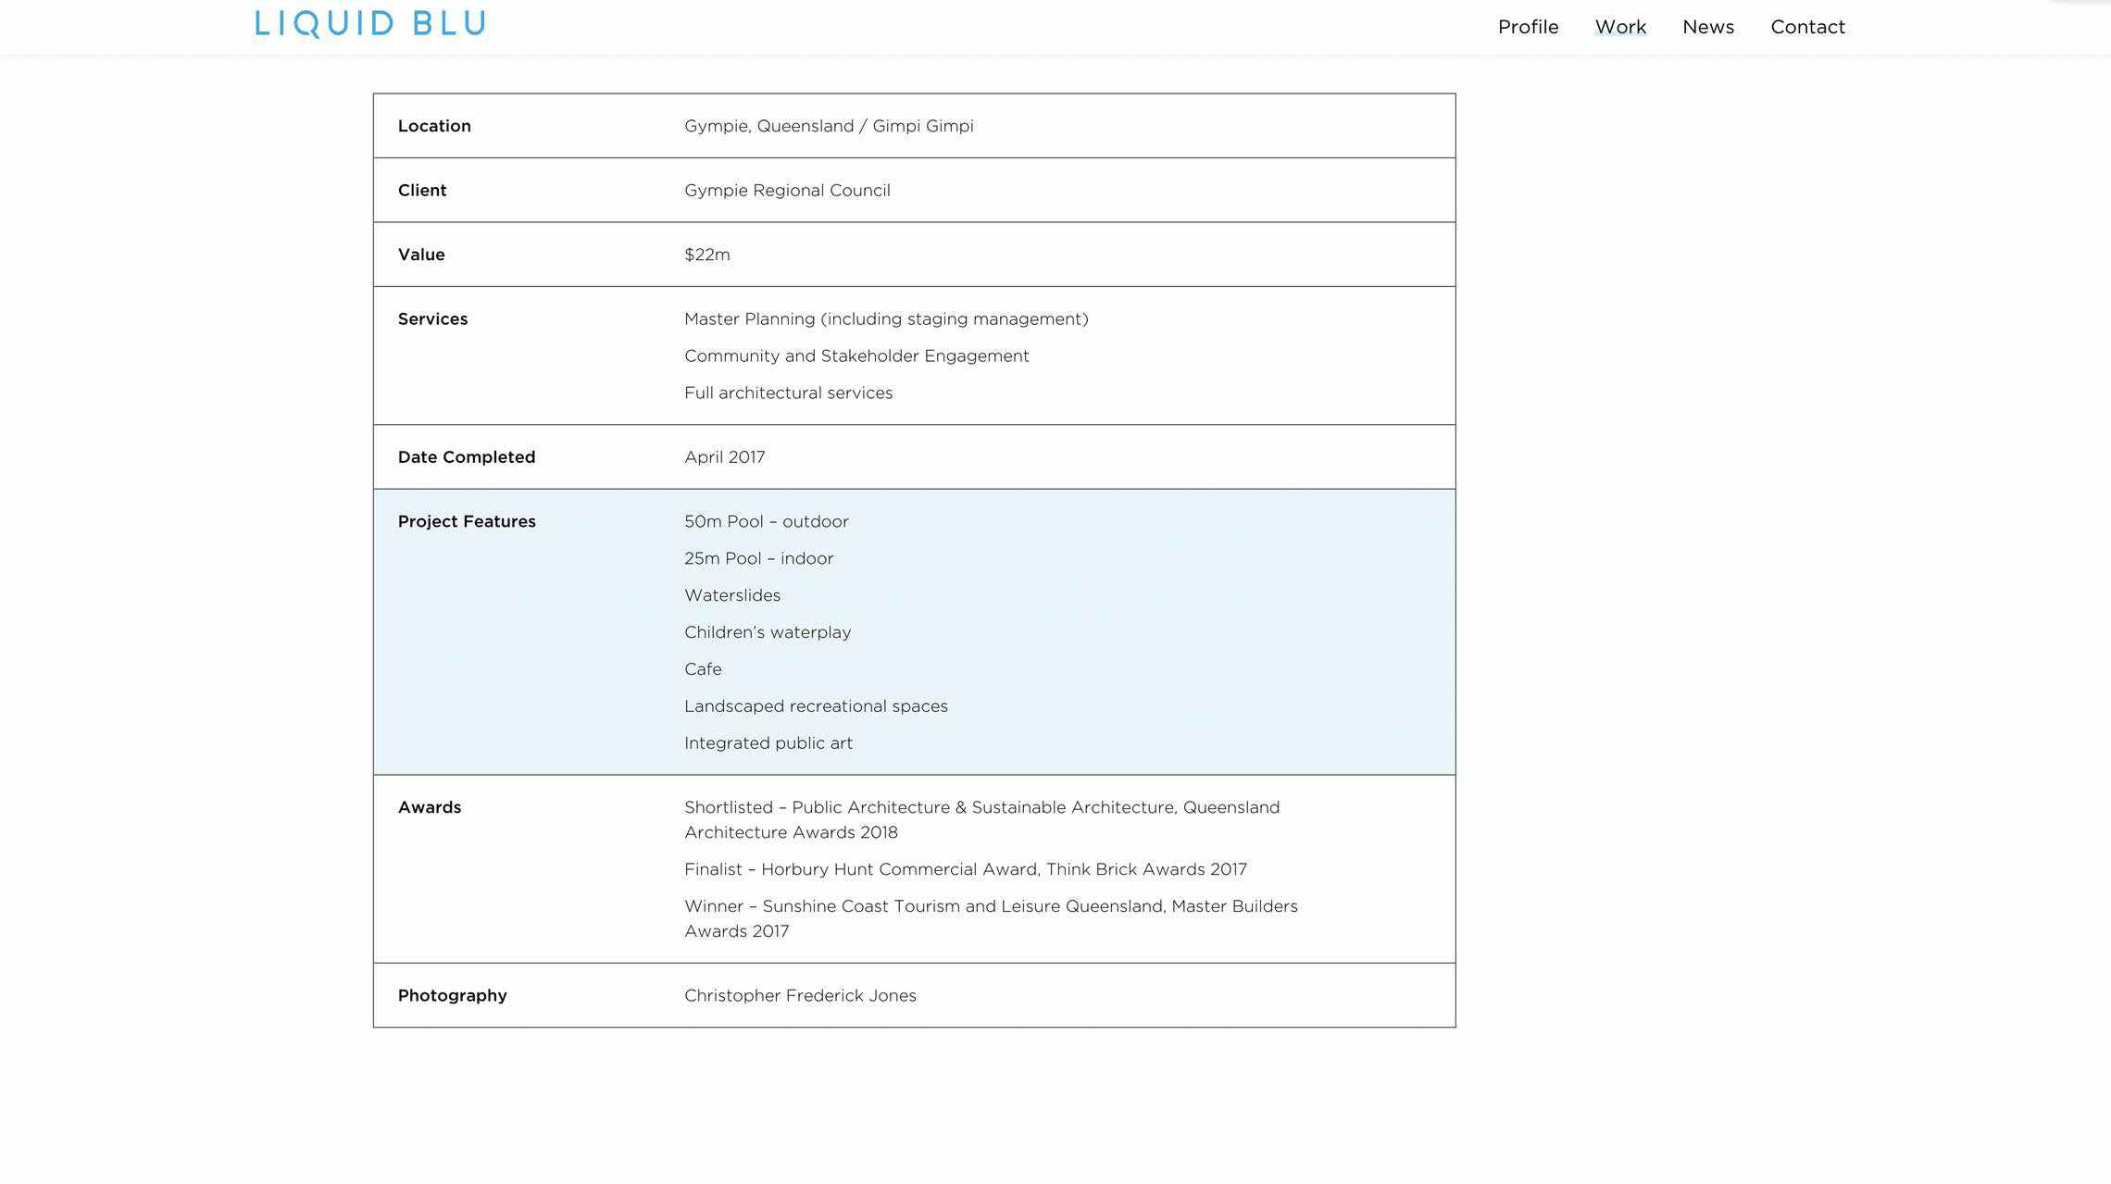Click the Project Features label
This screenshot has height=1184, width=2111.
point(467,522)
